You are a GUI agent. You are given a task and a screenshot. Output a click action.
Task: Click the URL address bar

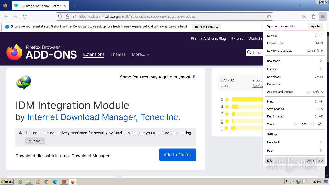click(x=164, y=16)
